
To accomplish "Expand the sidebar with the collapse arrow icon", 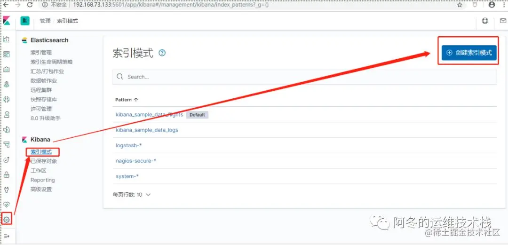I will (7, 236).
